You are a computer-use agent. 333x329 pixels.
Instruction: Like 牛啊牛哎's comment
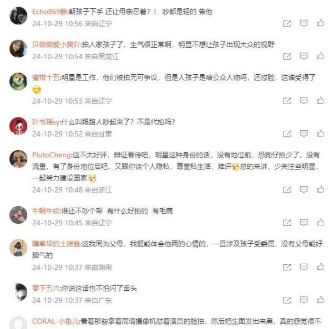(320, 222)
